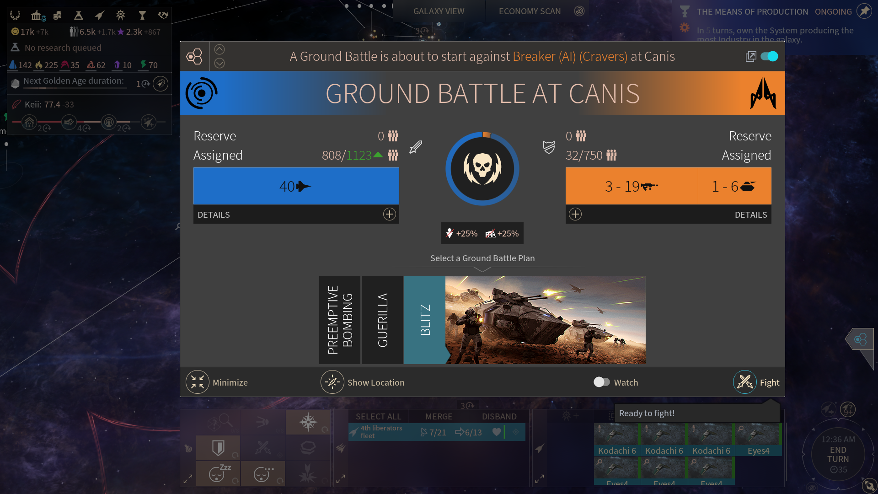Click the Minimize icon button
The height and width of the screenshot is (494, 878).
(198, 382)
